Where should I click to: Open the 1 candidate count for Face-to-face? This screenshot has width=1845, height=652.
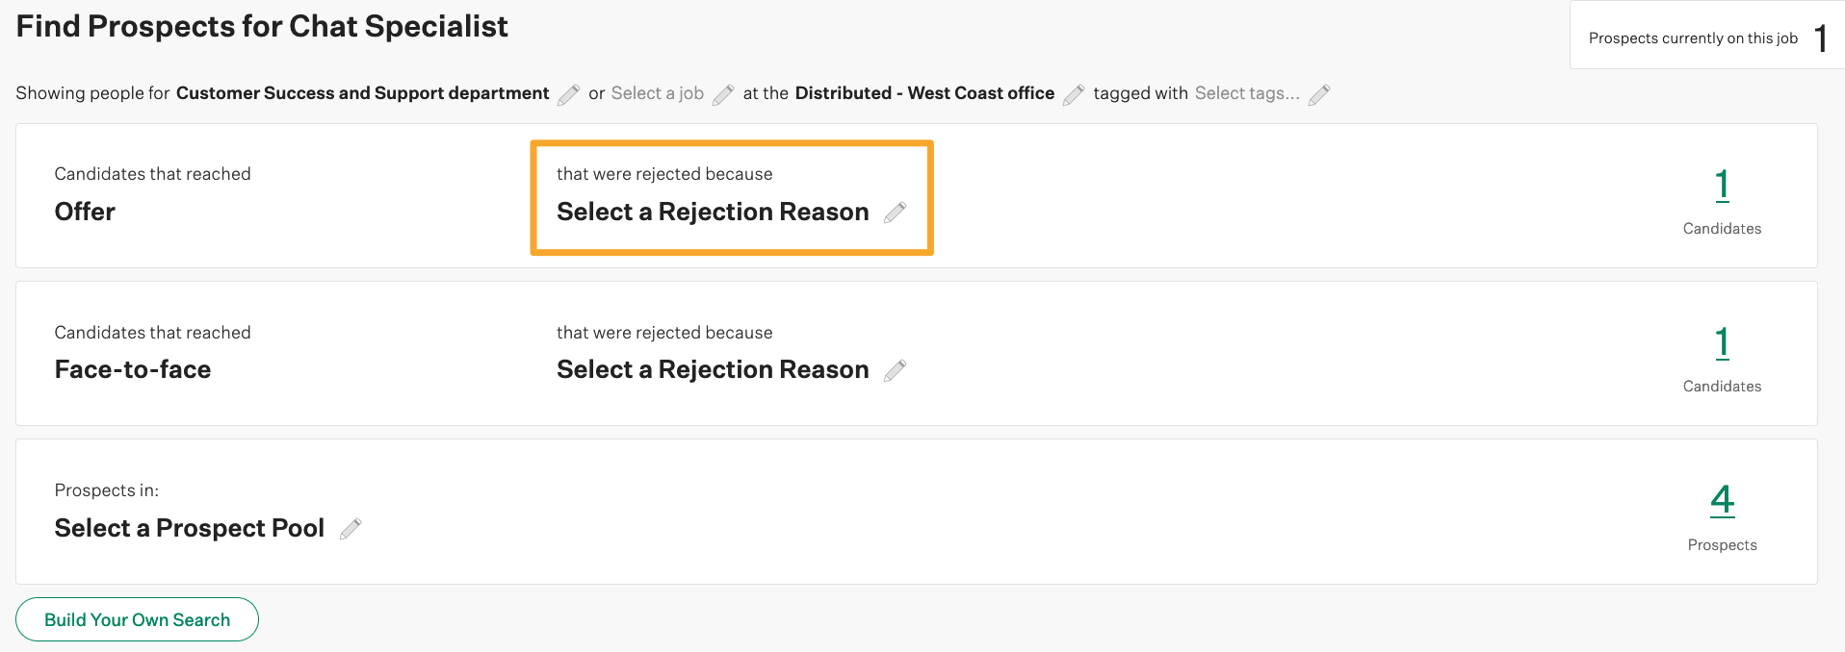point(1722,342)
